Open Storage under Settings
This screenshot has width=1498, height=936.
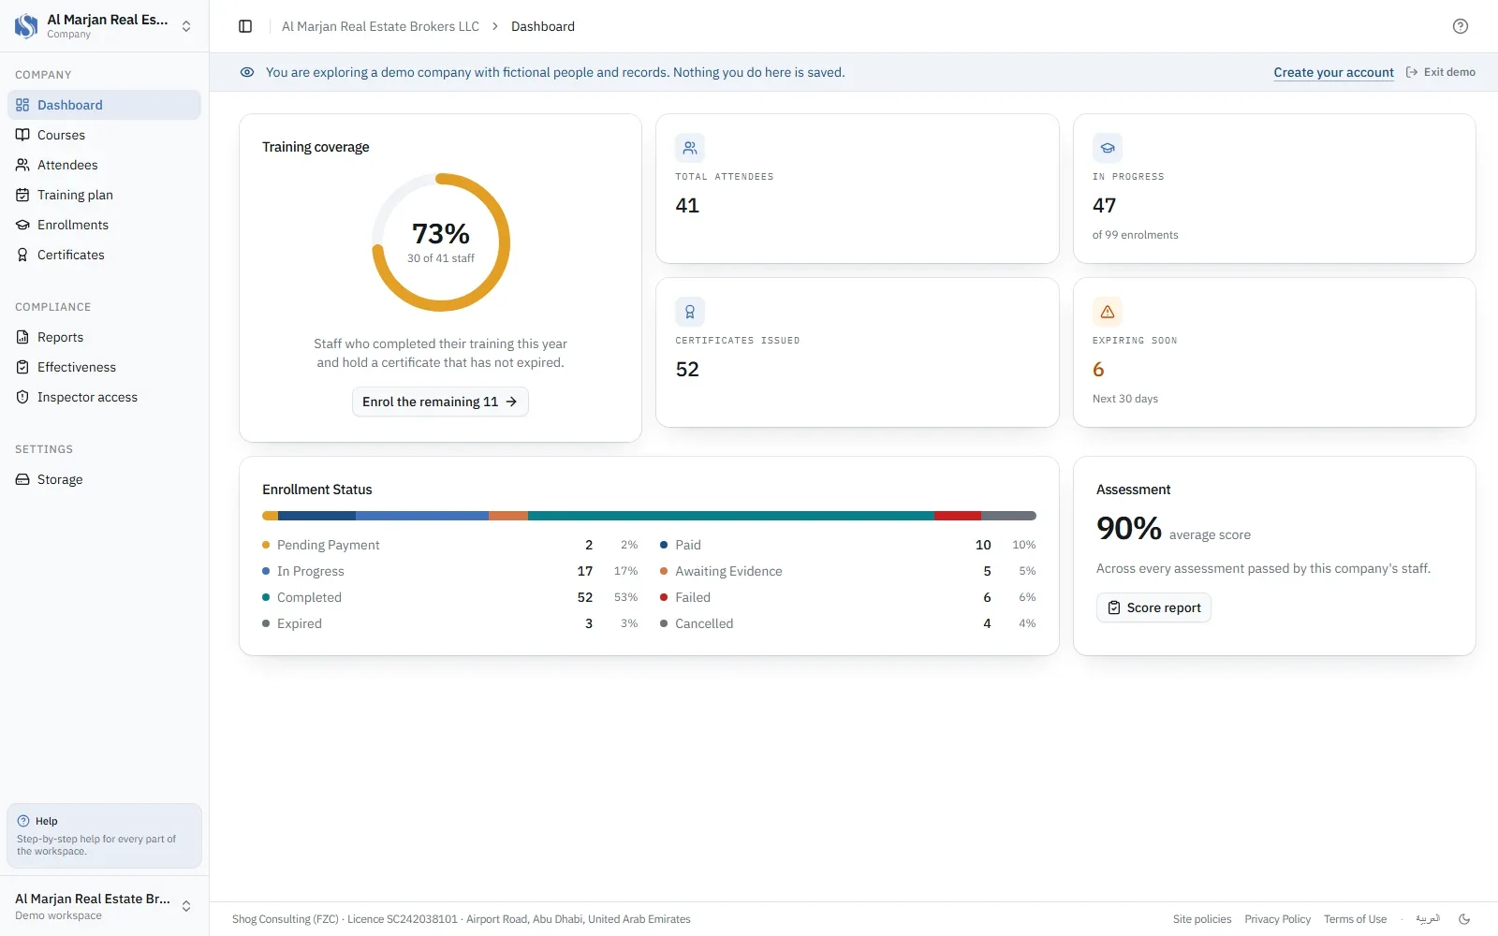pos(104,479)
